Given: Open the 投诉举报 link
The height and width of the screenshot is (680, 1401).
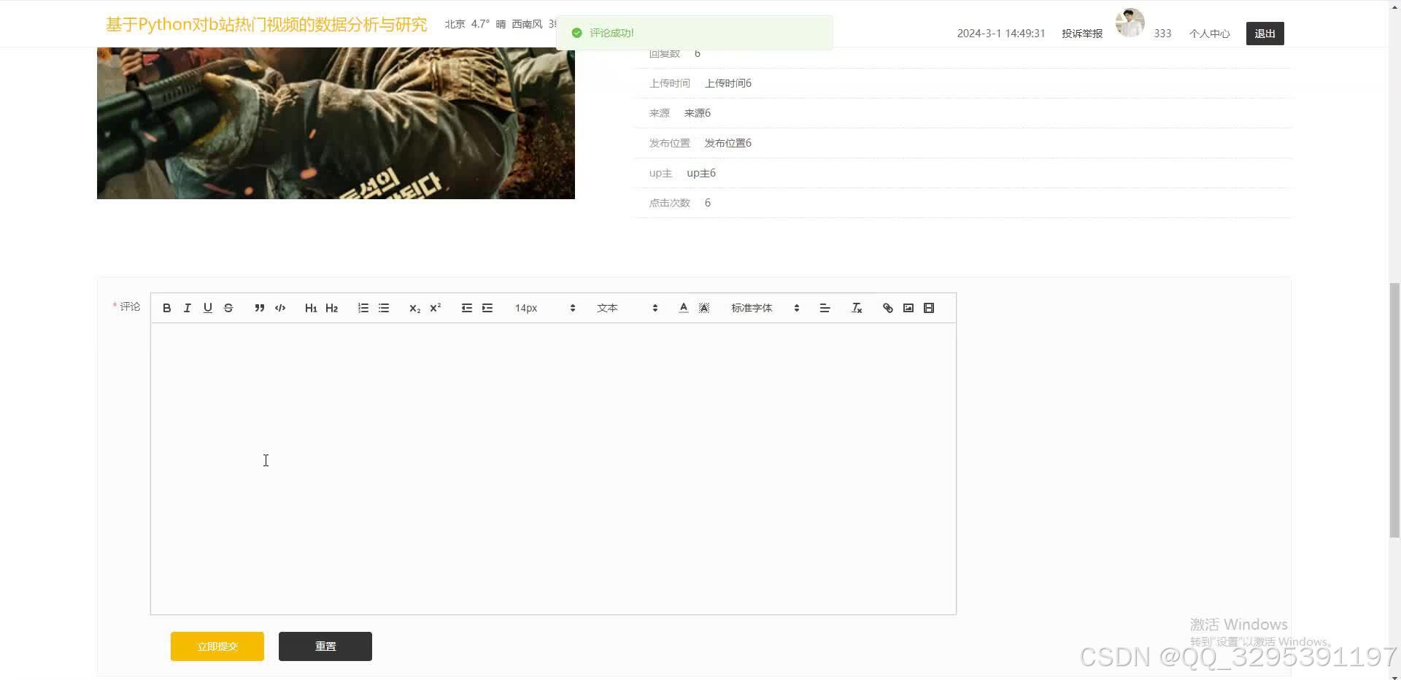Looking at the screenshot, I should [1082, 34].
